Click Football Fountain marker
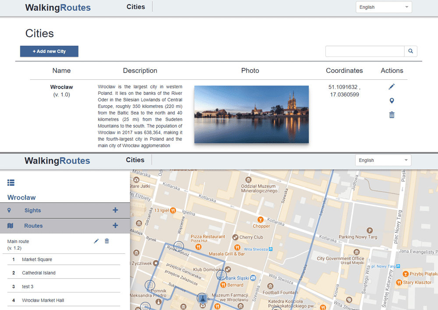 point(270,286)
